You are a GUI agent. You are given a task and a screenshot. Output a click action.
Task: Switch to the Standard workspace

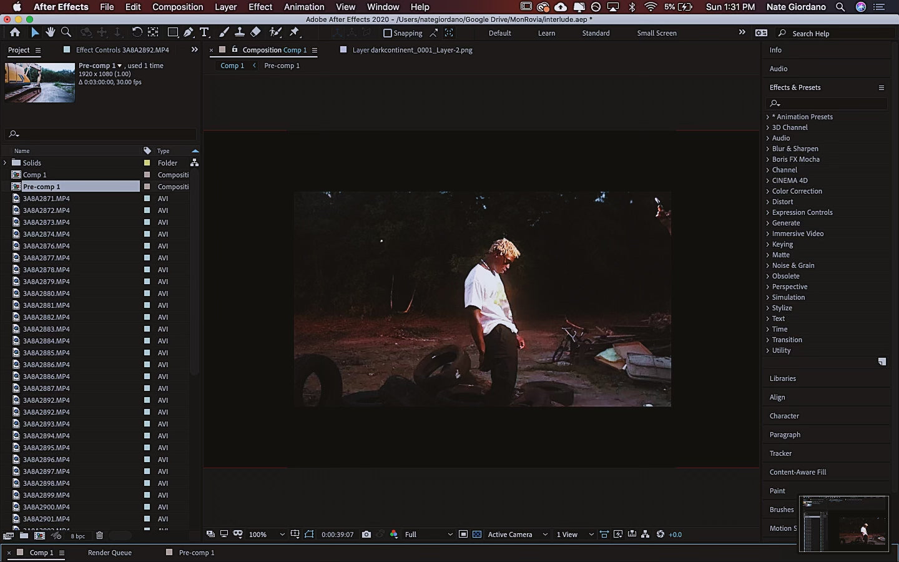coord(596,33)
